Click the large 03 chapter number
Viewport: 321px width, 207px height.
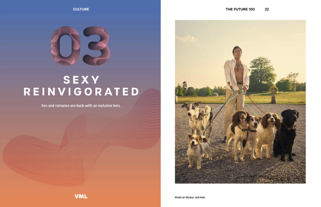[x=81, y=46]
